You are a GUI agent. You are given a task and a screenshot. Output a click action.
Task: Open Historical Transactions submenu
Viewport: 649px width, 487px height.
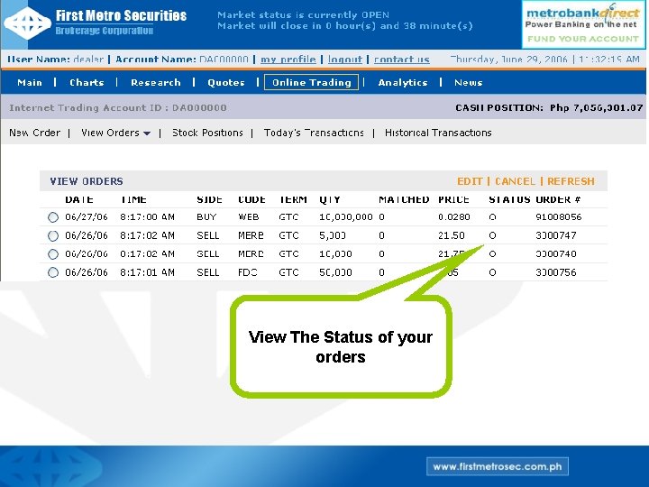(438, 133)
